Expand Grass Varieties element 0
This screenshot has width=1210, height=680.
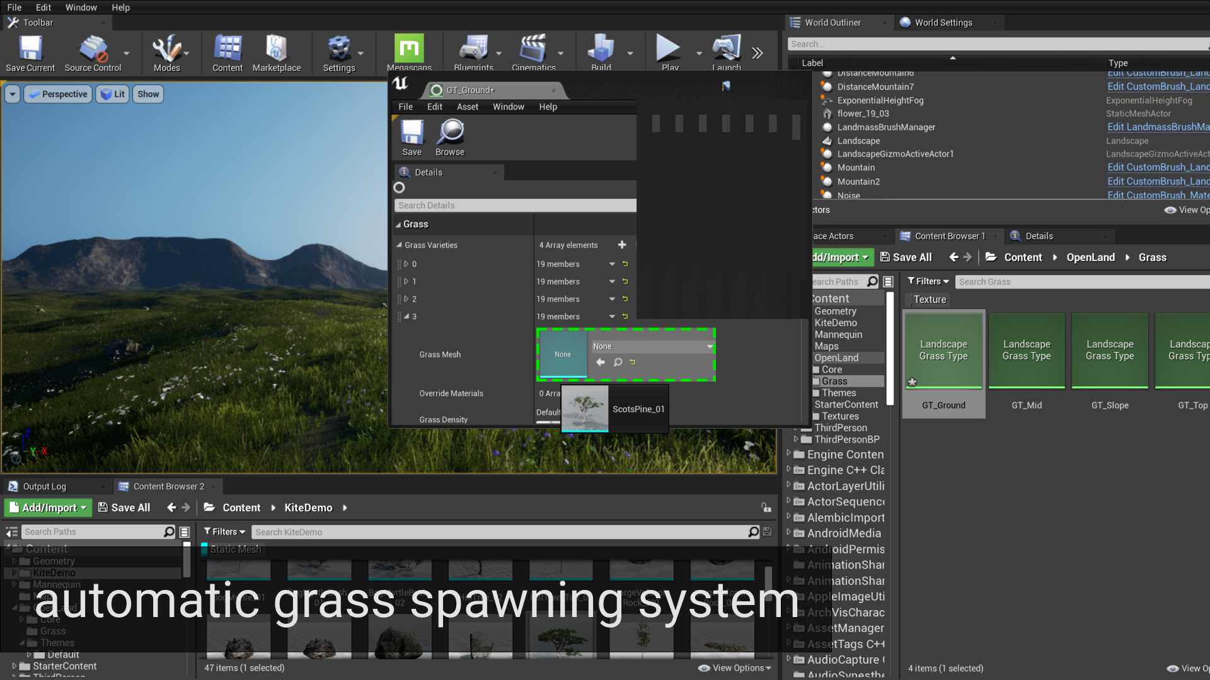(406, 264)
